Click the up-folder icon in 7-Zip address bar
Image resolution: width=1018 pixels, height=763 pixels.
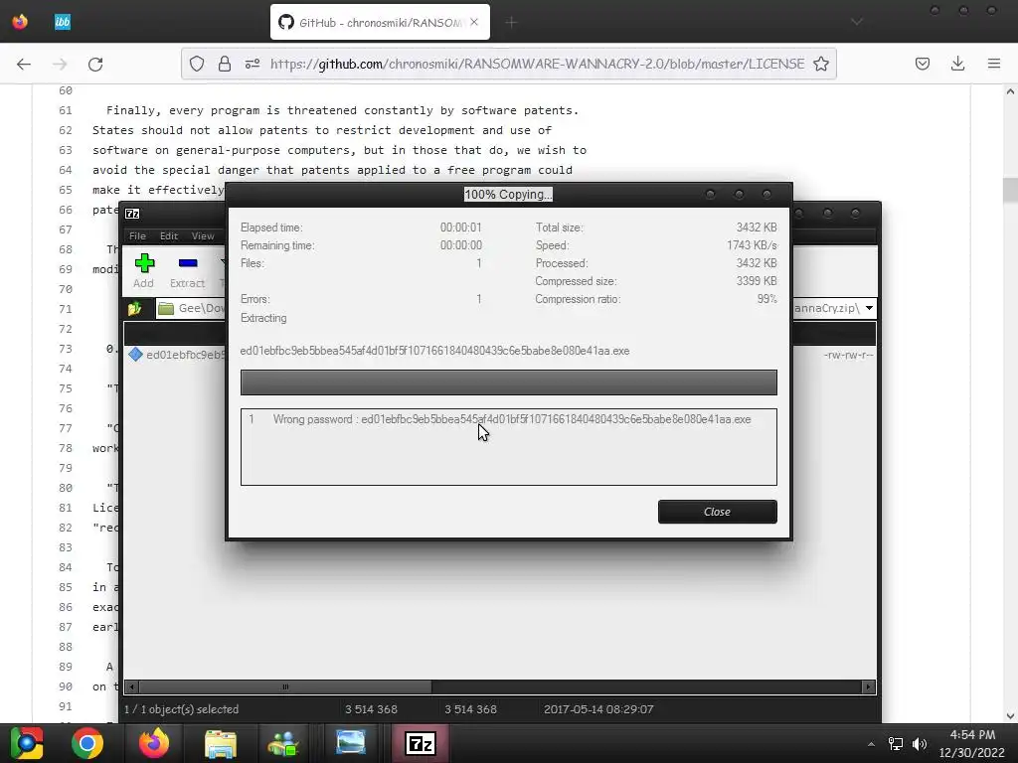pyautogui.click(x=135, y=309)
